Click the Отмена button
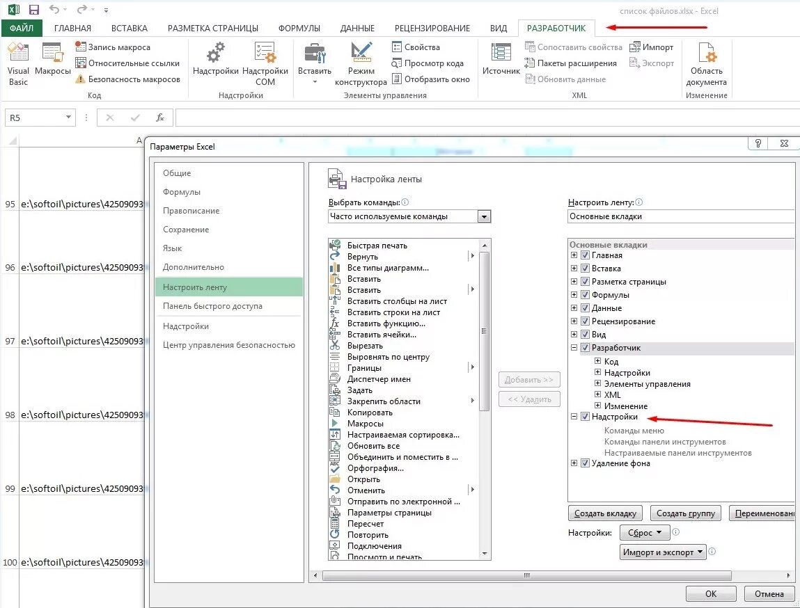The width and height of the screenshot is (800, 608). pyautogui.click(x=769, y=593)
